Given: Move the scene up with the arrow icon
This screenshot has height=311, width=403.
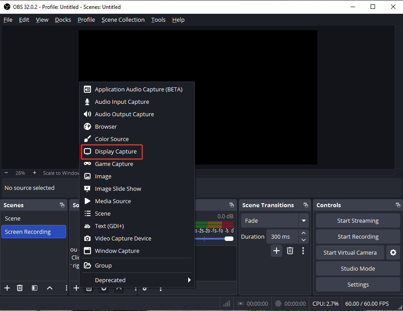Looking at the screenshot, I should [50, 288].
